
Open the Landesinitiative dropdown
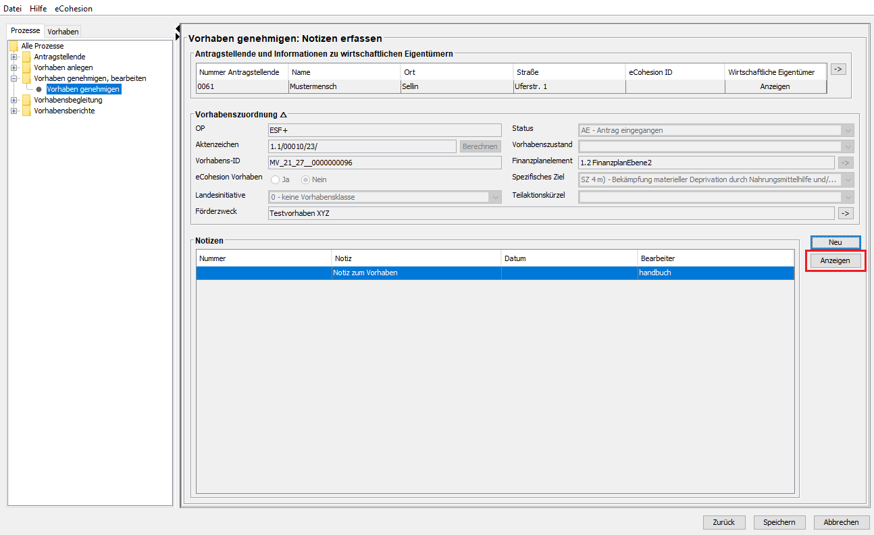click(x=495, y=197)
